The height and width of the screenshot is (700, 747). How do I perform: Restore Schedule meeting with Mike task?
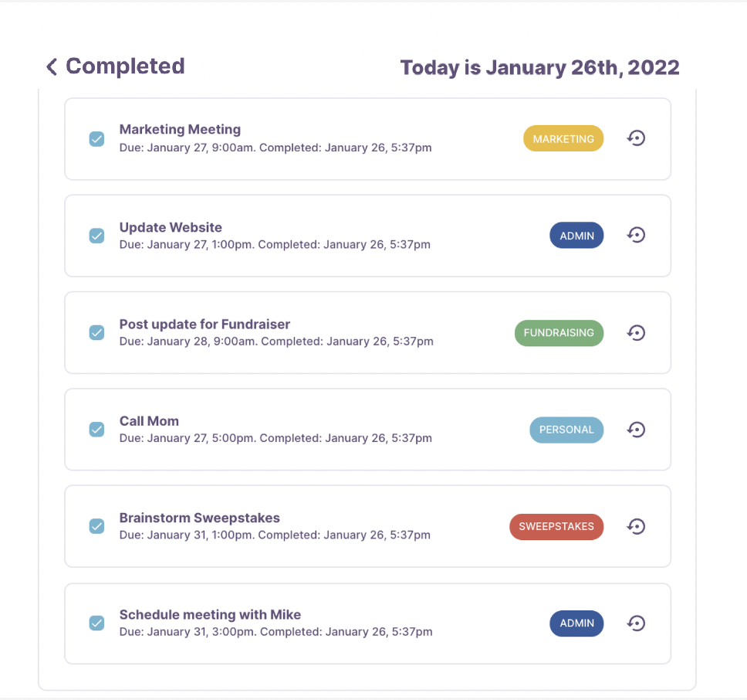point(636,624)
